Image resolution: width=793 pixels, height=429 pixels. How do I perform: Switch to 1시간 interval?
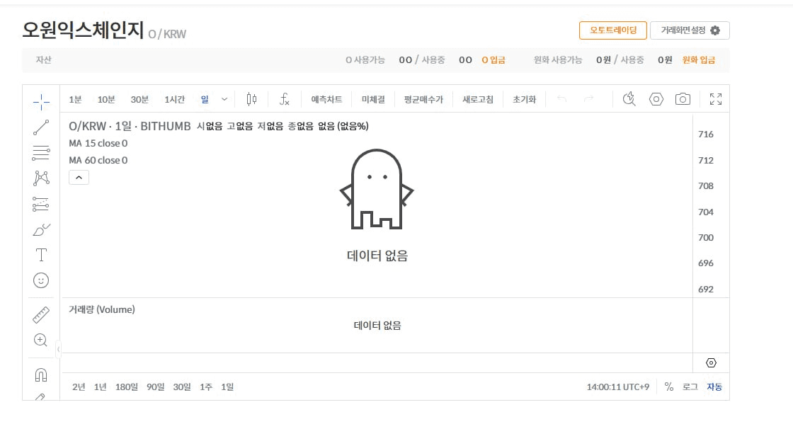[x=174, y=100]
